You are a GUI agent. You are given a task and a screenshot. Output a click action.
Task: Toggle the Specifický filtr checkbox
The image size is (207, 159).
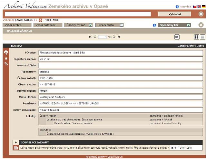point(189,25)
